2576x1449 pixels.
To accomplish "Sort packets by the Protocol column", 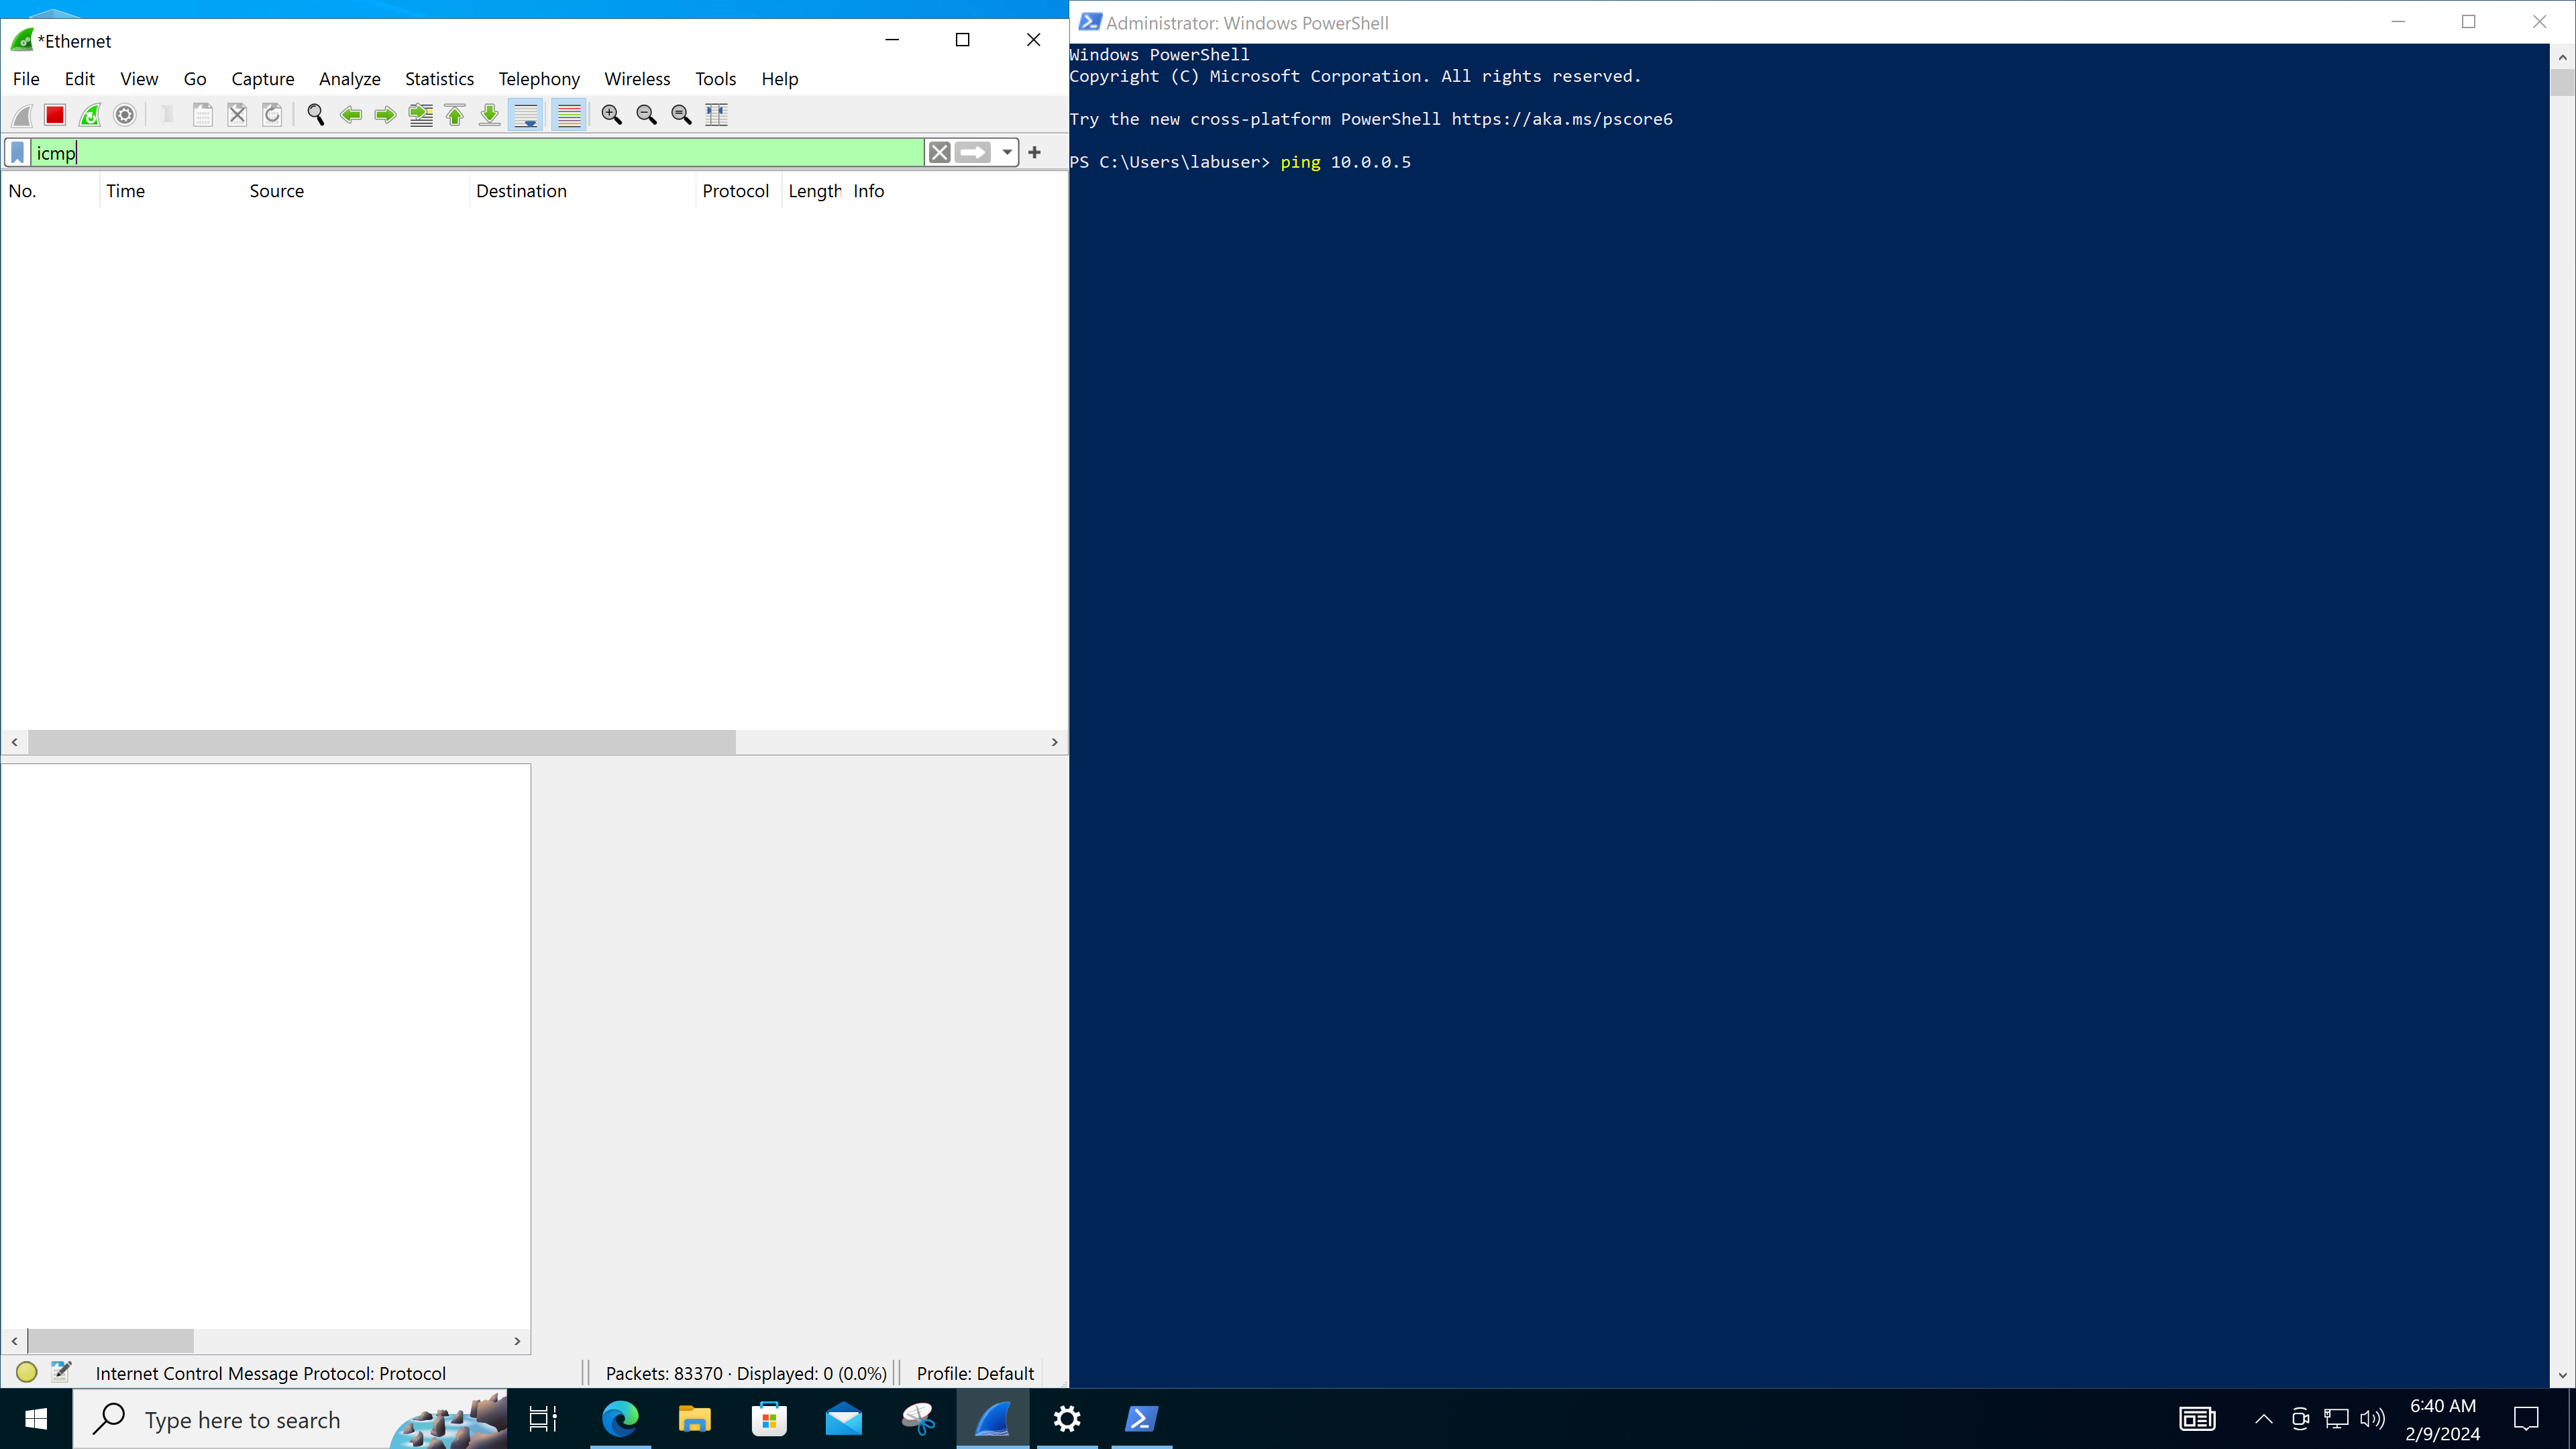I will click(739, 191).
